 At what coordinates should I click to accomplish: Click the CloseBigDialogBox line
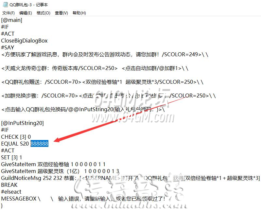pyautogui.click(x=24, y=41)
